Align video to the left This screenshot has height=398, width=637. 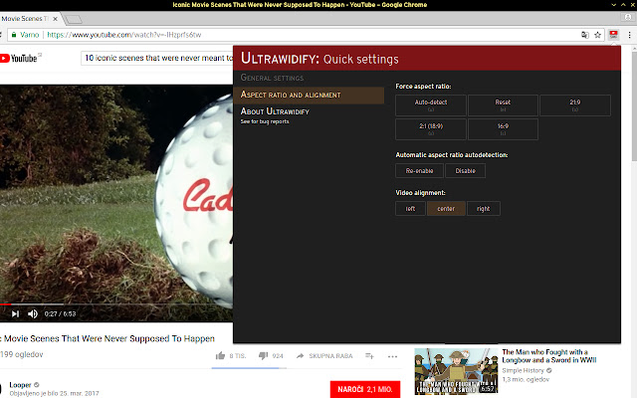[x=410, y=209]
